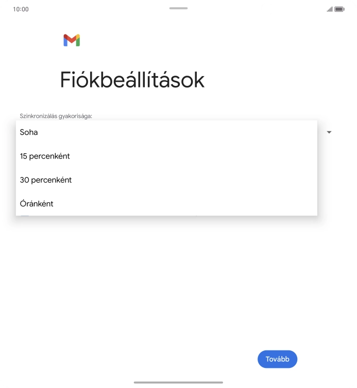Tap the signal strength icon
Viewport: 357px width, 388px height.
(x=330, y=9)
